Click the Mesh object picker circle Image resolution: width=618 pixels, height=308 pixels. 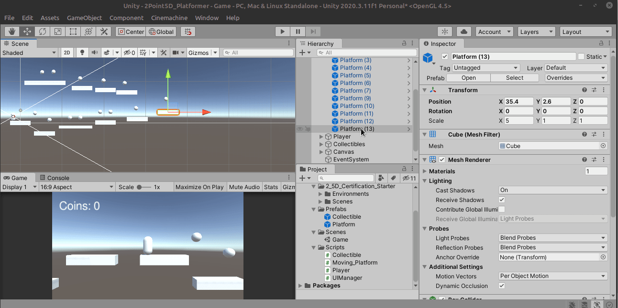[x=603, y=146]
